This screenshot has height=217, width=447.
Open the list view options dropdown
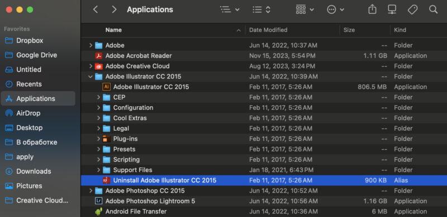pyautogui.click(x=230, y=9)
